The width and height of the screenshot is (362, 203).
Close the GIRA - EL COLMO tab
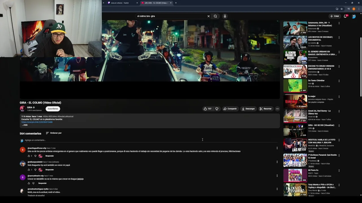(171, 3)
